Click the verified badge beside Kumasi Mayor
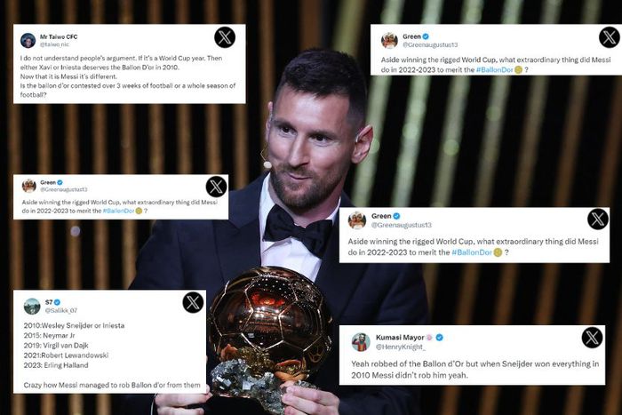The image size is (622, 415). (x=439, y=337)
